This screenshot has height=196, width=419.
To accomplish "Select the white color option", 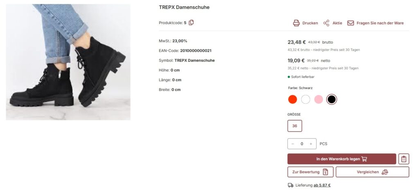I will [305, 100].
